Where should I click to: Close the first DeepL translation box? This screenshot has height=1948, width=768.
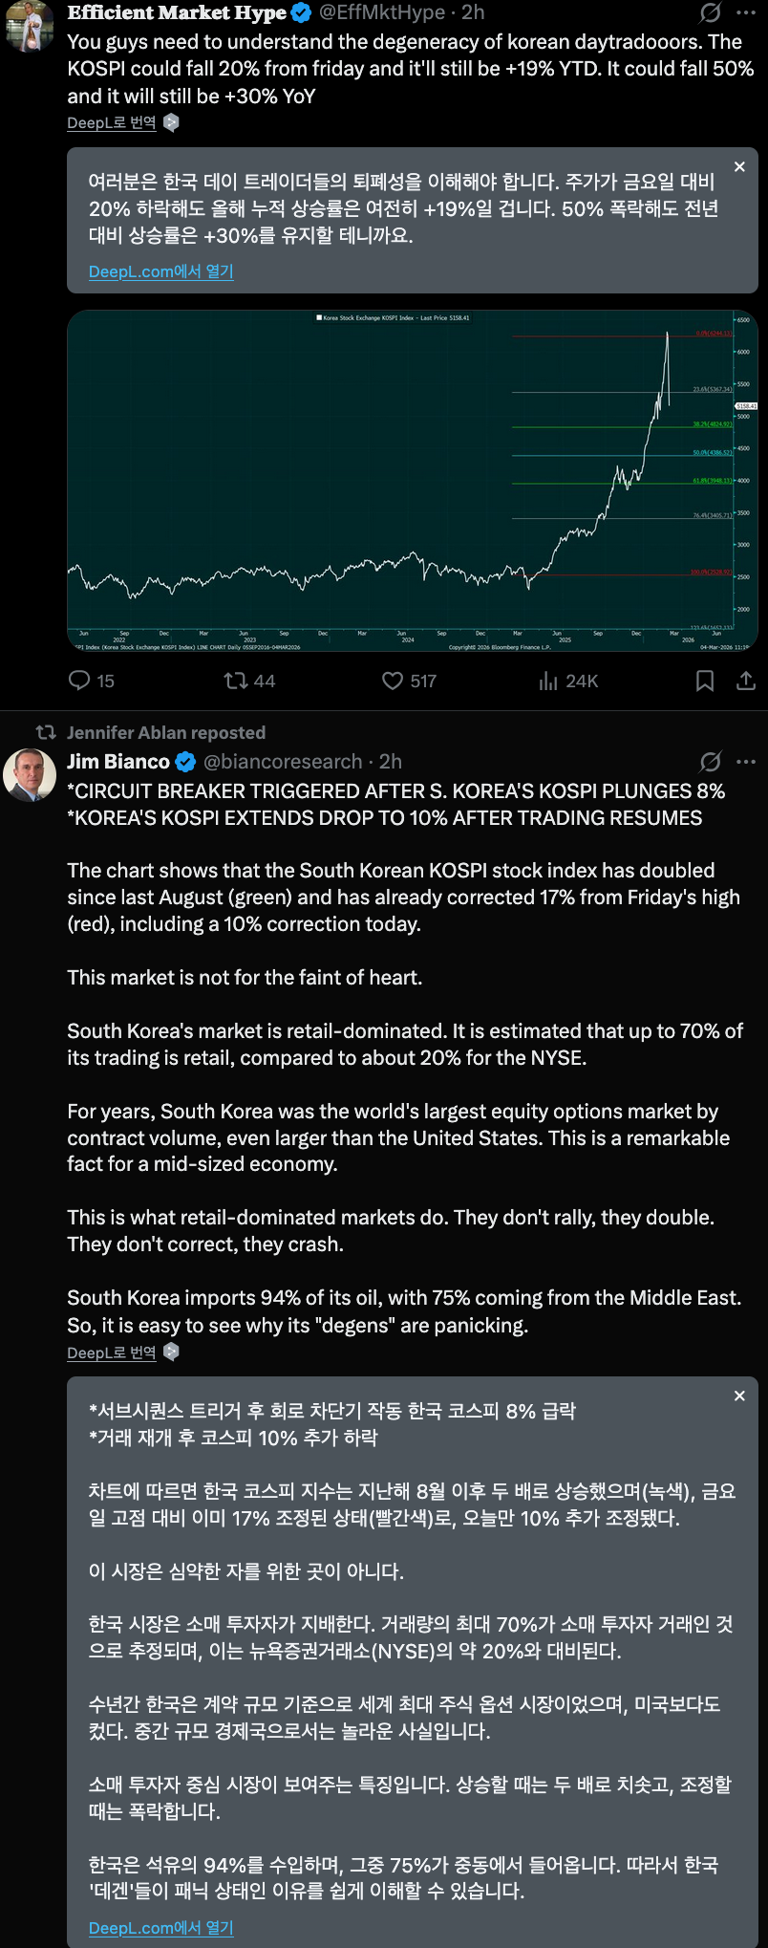pos(739,167)
